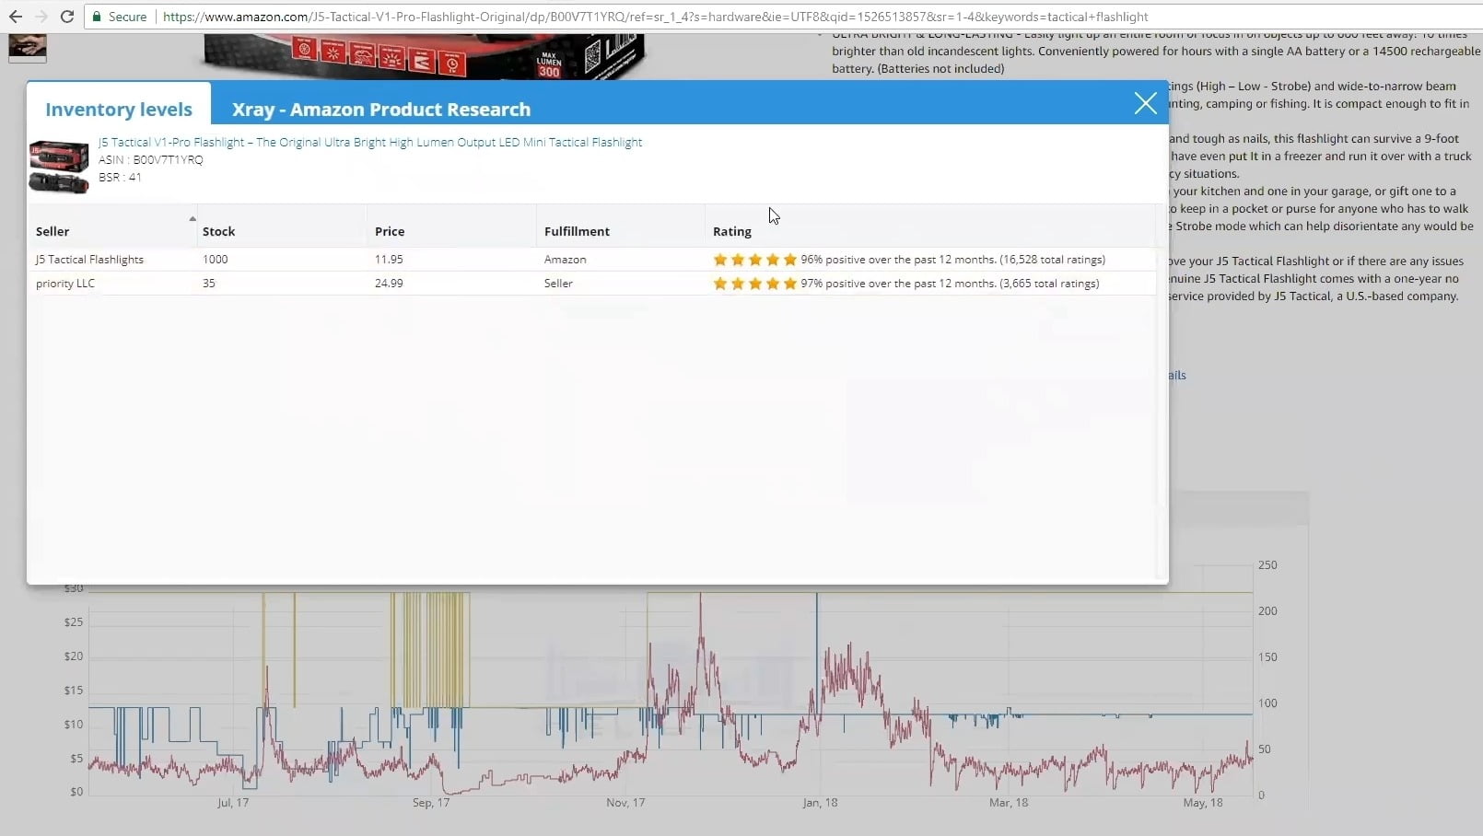Go forward in browser history
Viewport: 1483px width, 836px height.
pyautogui.click(x=41, y=17)
